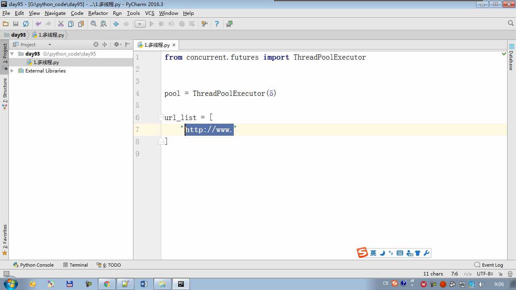Open the Project panel gear settings
The height and width of the screenshot is (290, 516).
click(x=117, y=45)
